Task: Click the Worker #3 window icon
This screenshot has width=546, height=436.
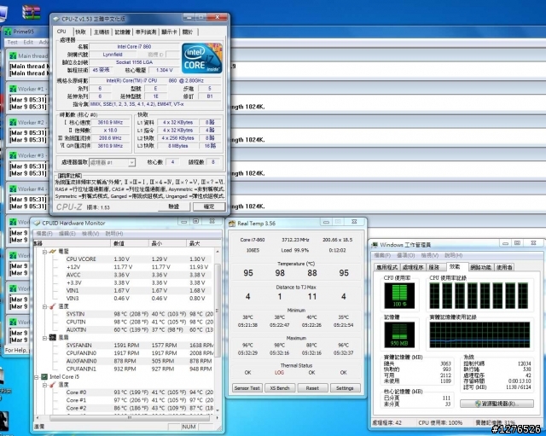Action: [14, 155]
